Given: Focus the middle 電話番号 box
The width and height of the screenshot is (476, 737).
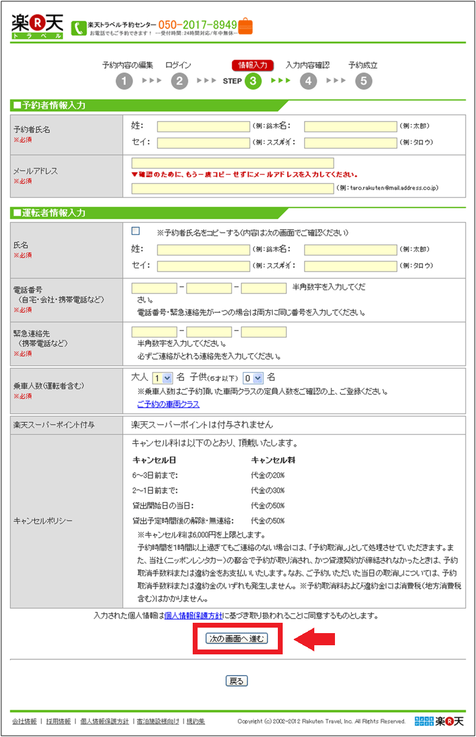Looking at the screenshot, I should click(x=209, y=288).
